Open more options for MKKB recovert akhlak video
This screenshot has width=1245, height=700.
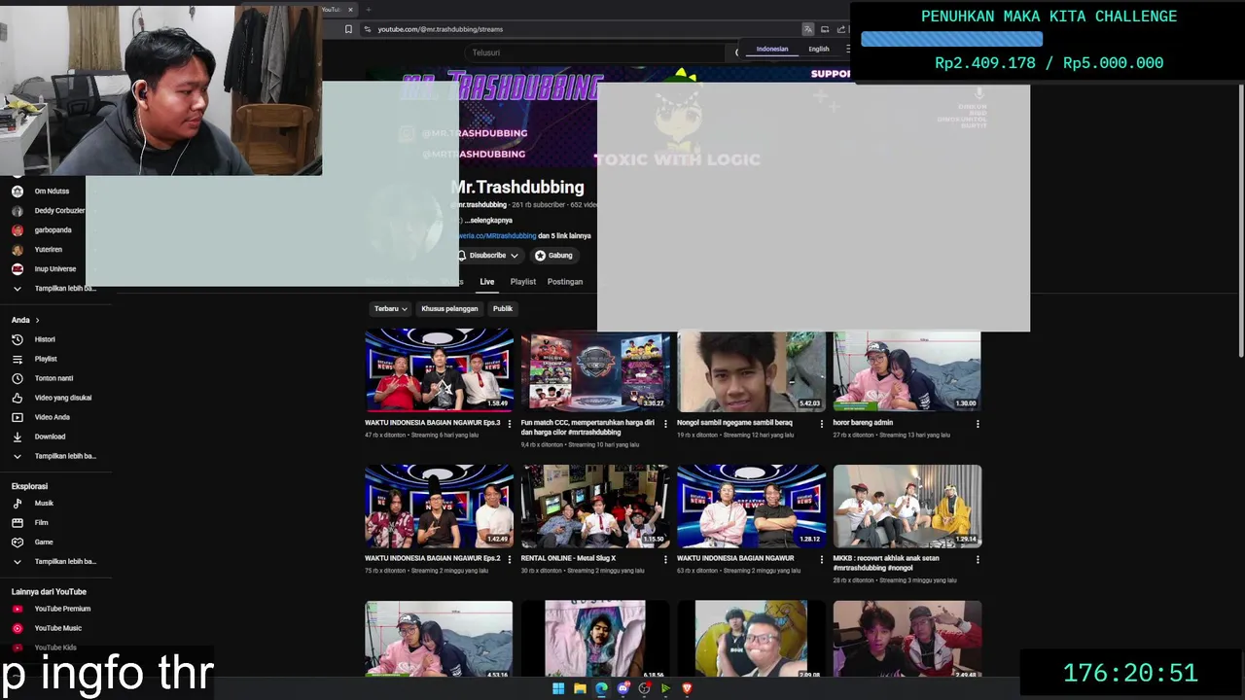978,560
